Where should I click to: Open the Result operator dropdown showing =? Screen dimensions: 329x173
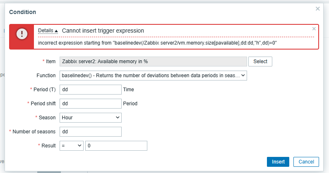71,146
